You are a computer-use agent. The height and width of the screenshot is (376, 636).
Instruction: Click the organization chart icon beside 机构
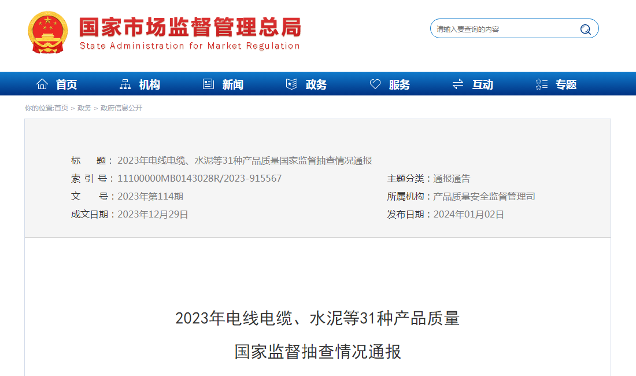125,84
